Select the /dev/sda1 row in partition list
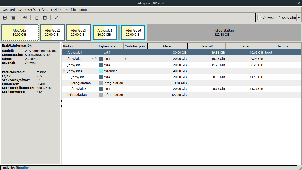302x170 pixels. click(182, 53)
